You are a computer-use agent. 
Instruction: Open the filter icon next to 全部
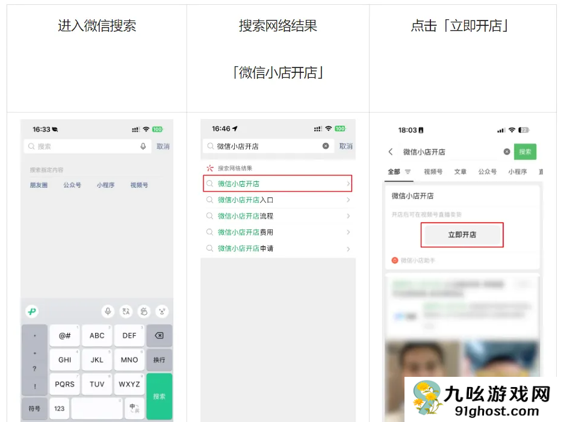point(408,172)
